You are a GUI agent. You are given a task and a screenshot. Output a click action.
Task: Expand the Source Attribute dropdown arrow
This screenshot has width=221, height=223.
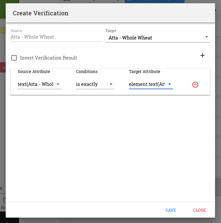(x=58, y=84)
